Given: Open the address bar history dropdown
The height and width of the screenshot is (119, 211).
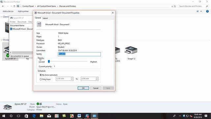Looking at the screenshot, I should click(x=172, y=6).
